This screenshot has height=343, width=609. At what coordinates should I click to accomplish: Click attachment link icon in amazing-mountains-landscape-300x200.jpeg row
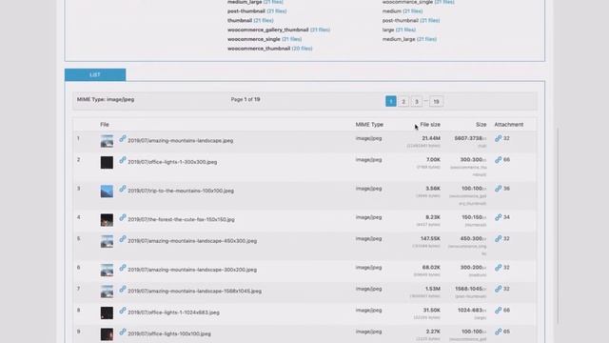[x=499, y=268]
